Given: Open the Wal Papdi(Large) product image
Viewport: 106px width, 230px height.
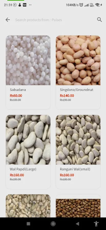Looking at the screenshot, I should [x=28, y=140].
